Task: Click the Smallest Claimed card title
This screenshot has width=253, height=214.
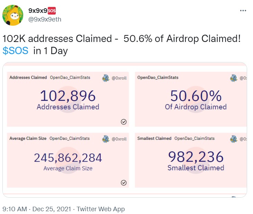Action: tap(154, 138)
